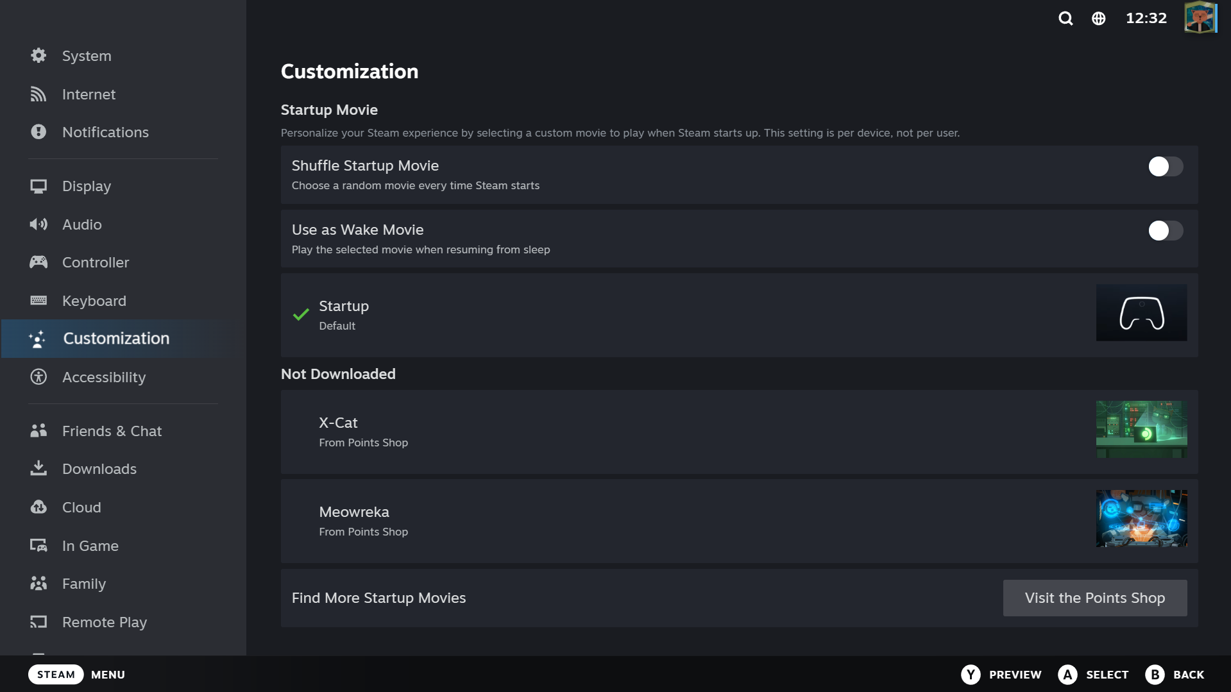Click the Downloads arrow icon
This screenshot has height=692, width=1231.
38,469
